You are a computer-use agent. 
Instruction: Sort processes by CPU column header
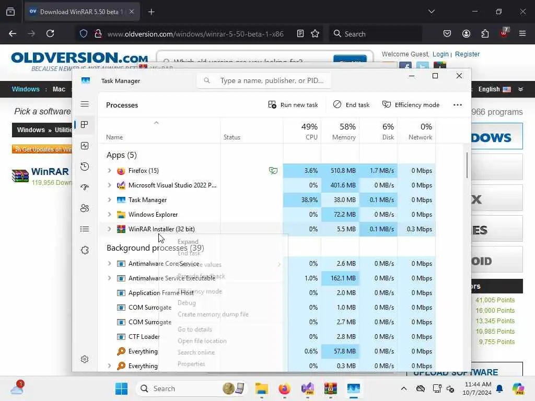302,131
